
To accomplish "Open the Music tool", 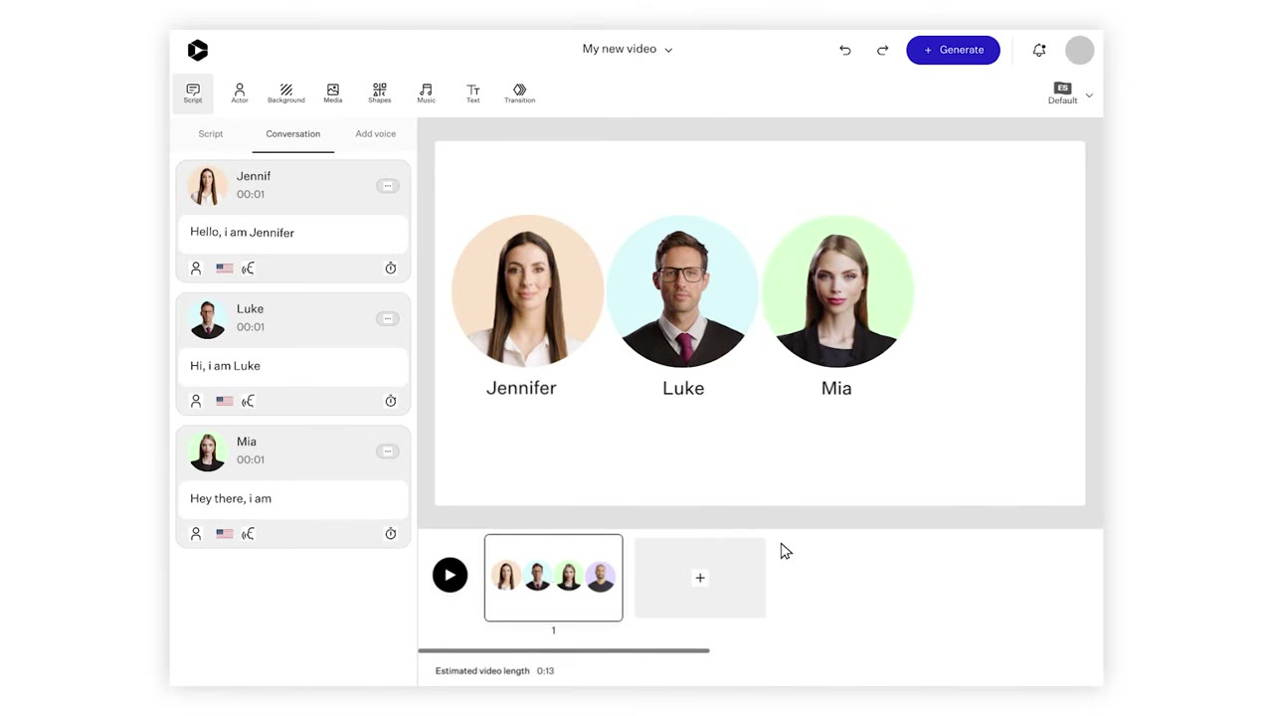I will tap(426, 93).
